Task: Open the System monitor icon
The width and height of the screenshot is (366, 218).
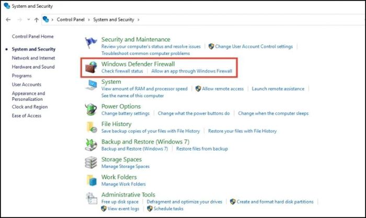Action: coord(91,85)
